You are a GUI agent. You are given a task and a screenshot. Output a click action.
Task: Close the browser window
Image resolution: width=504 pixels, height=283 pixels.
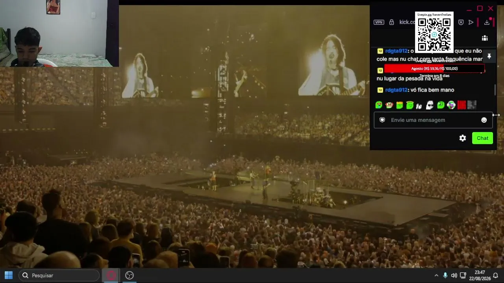[x=490, y=9]
